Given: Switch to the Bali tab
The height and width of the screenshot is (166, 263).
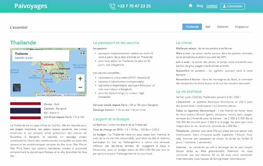Looking at the screenshot, I should [x=208, y=27].
